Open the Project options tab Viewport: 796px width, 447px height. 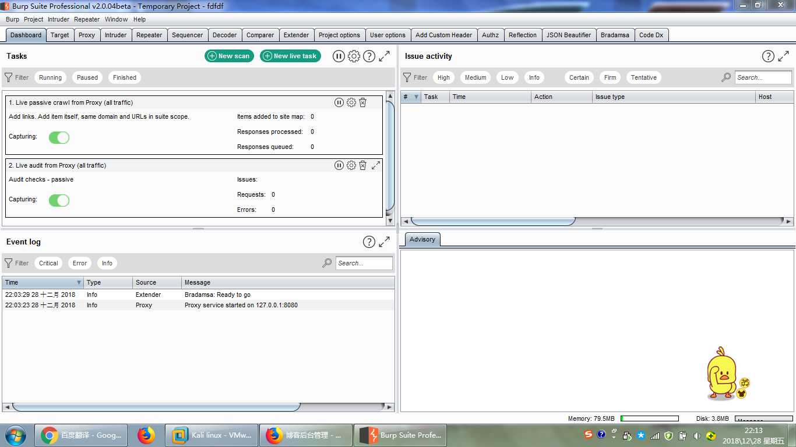click(339, 35)
